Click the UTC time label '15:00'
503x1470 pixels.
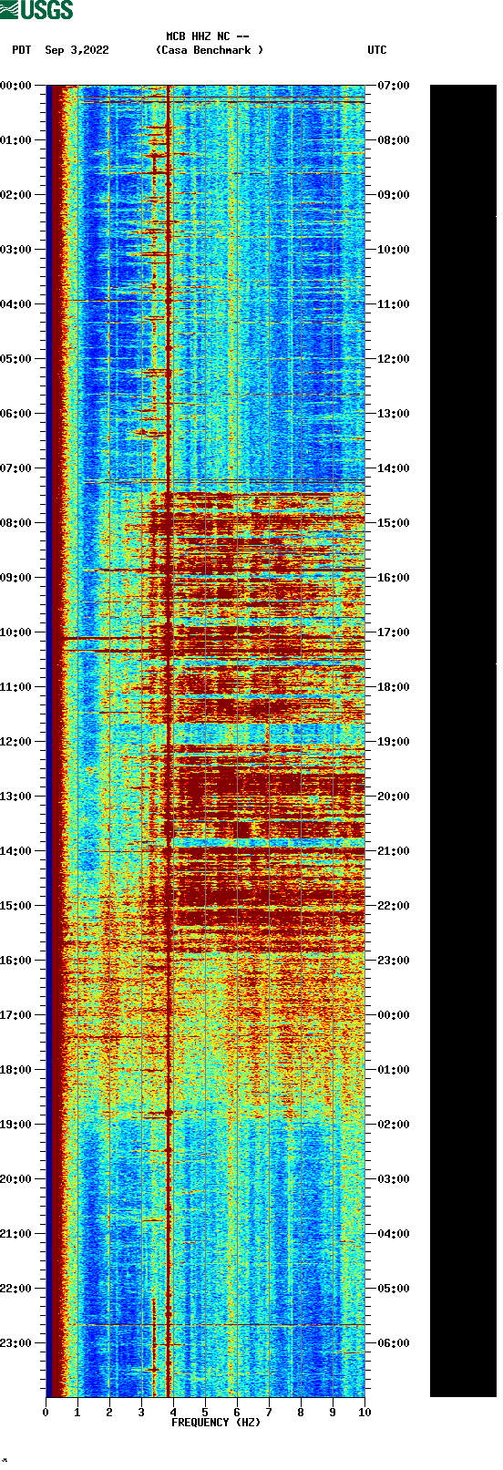pos(394,523)
